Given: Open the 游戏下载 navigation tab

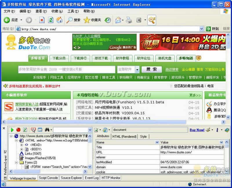Looking at the screenshot, I should point(101,58).
